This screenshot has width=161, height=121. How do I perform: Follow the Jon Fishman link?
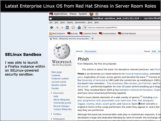click(x=145, y=83)
